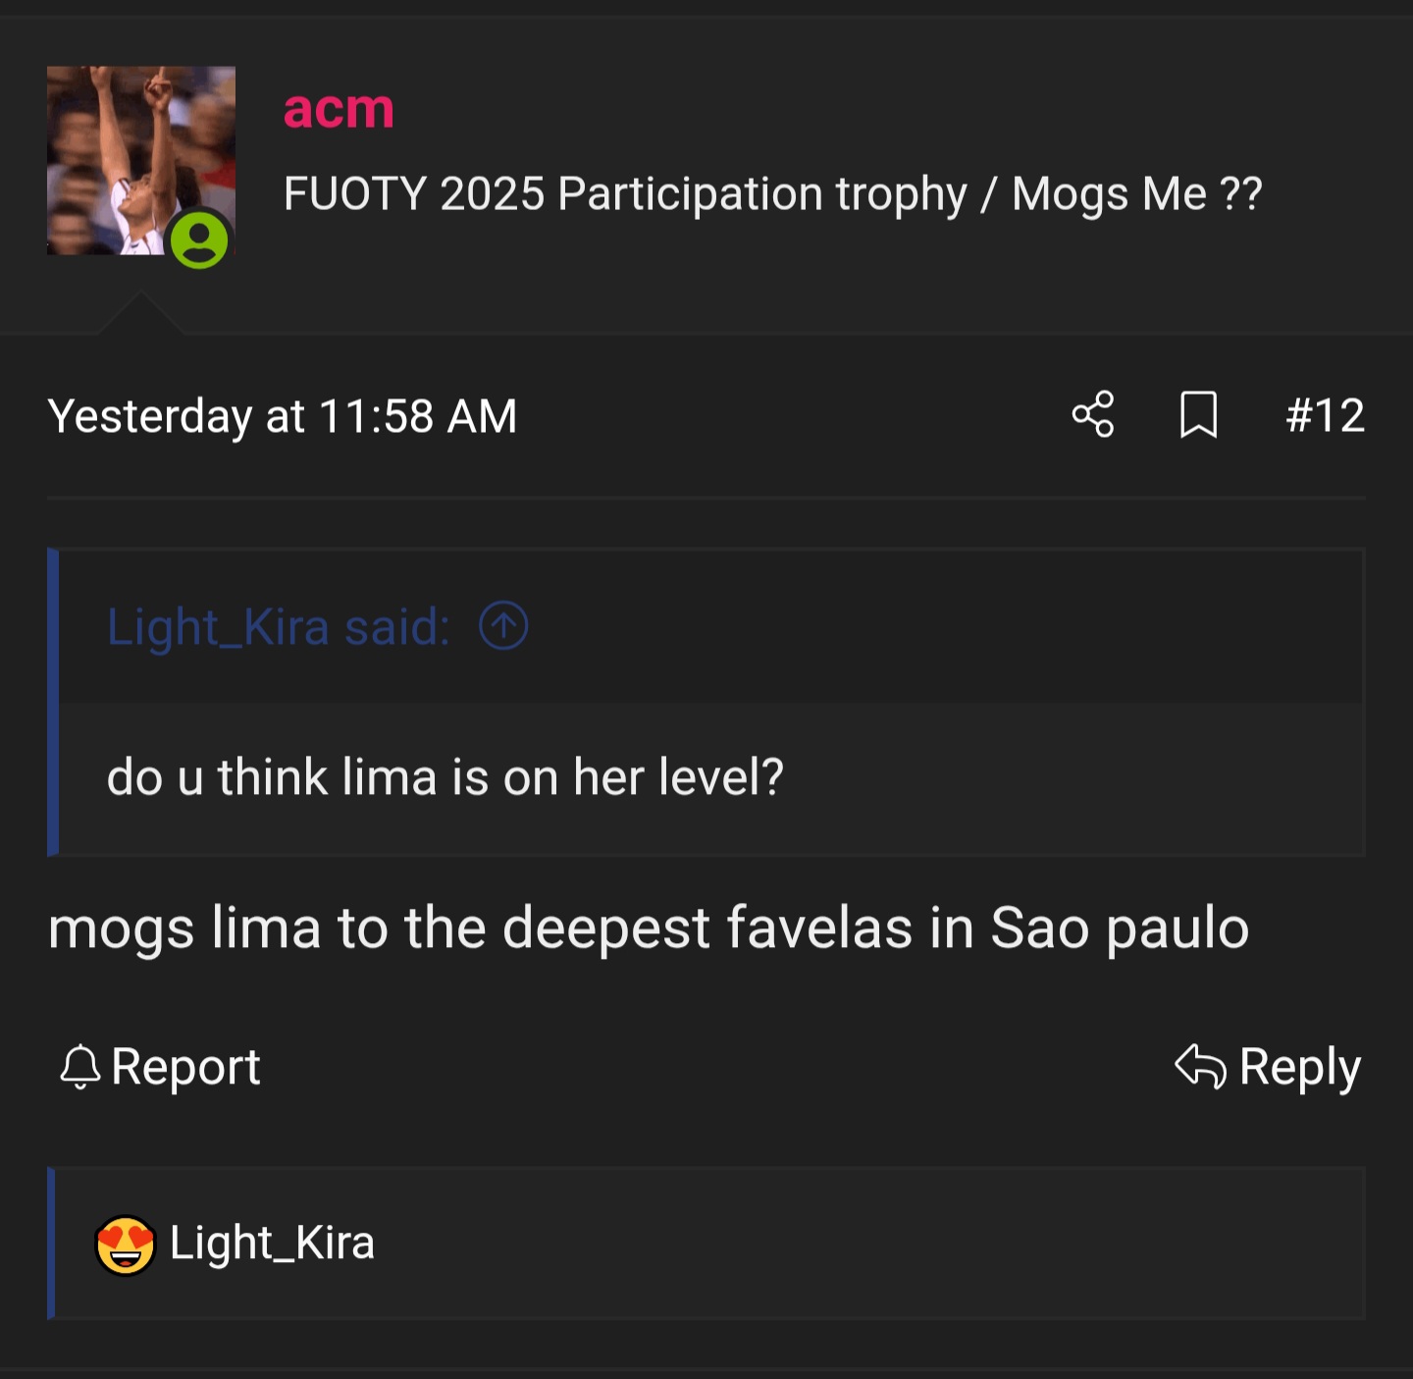
Task: Open the acm username profile link
Action: pos(339,108)
